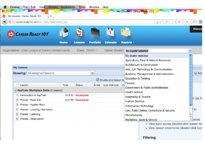The image size is (205, 154).
Task: Click the site identity globe icon
Action: click(10, 22)
